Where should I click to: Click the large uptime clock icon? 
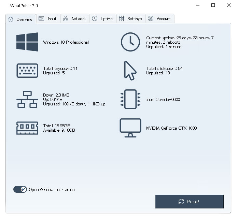[130, 42]
